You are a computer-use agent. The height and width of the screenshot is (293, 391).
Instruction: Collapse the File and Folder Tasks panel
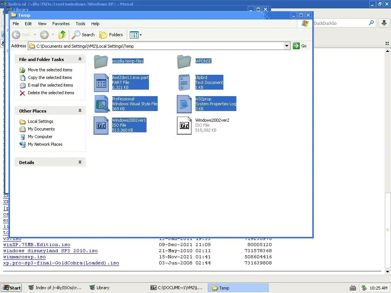pyautogui.click(x=80, y=59)
